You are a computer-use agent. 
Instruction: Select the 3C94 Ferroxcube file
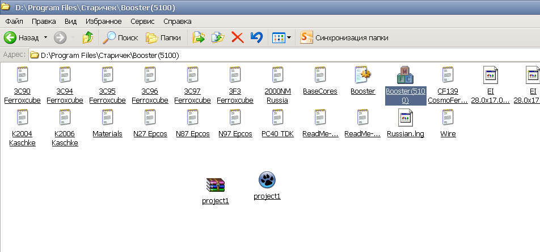point(65,85)
